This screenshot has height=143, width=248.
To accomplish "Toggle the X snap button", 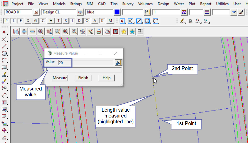I will coord(28,21).
